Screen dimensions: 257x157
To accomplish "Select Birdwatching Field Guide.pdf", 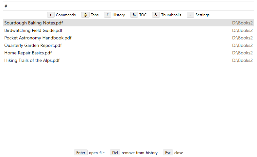I will click(128, 30).
